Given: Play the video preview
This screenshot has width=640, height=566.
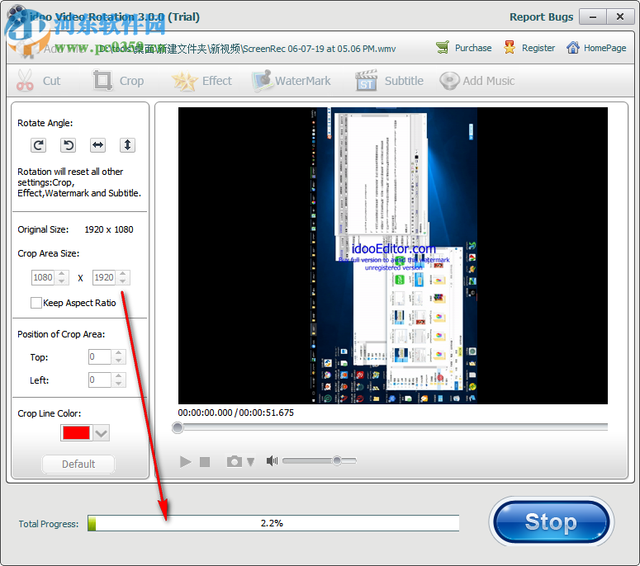Looking at the screenshot, I should [185, 461].
